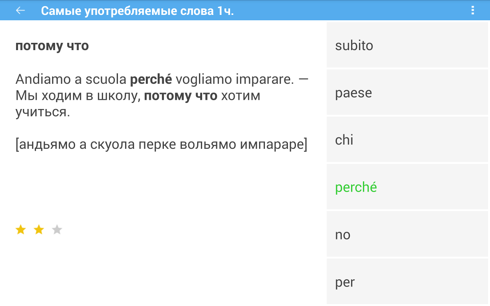The image size is (490, 306).
Task: Click the heading потому что
Action: [52, 46]
